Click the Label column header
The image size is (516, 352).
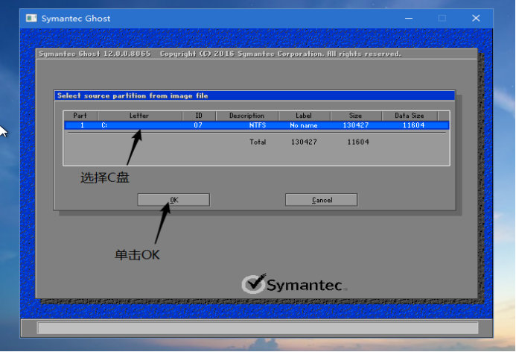[x=304, y=116]
